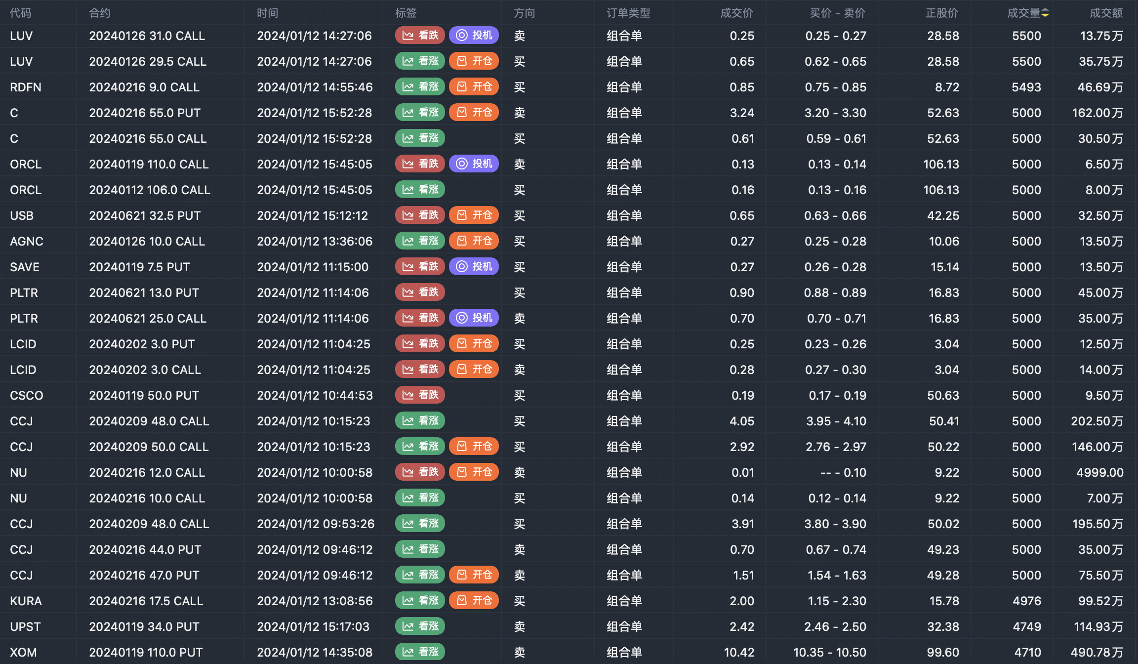Click the 成交价 column header
Image resolution: width=1138 pixels, height=664 pixels.
tap(736, 13)
